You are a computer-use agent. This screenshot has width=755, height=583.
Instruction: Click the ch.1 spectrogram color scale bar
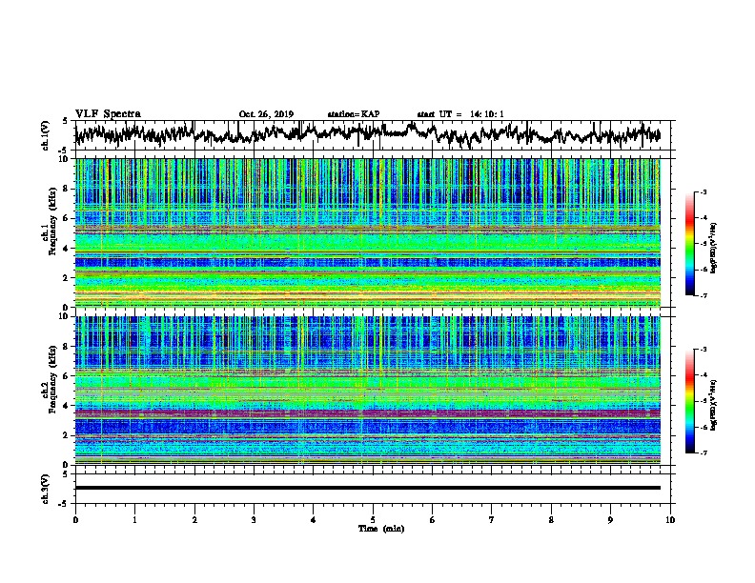pyautogui.click(x=689, y=244)
